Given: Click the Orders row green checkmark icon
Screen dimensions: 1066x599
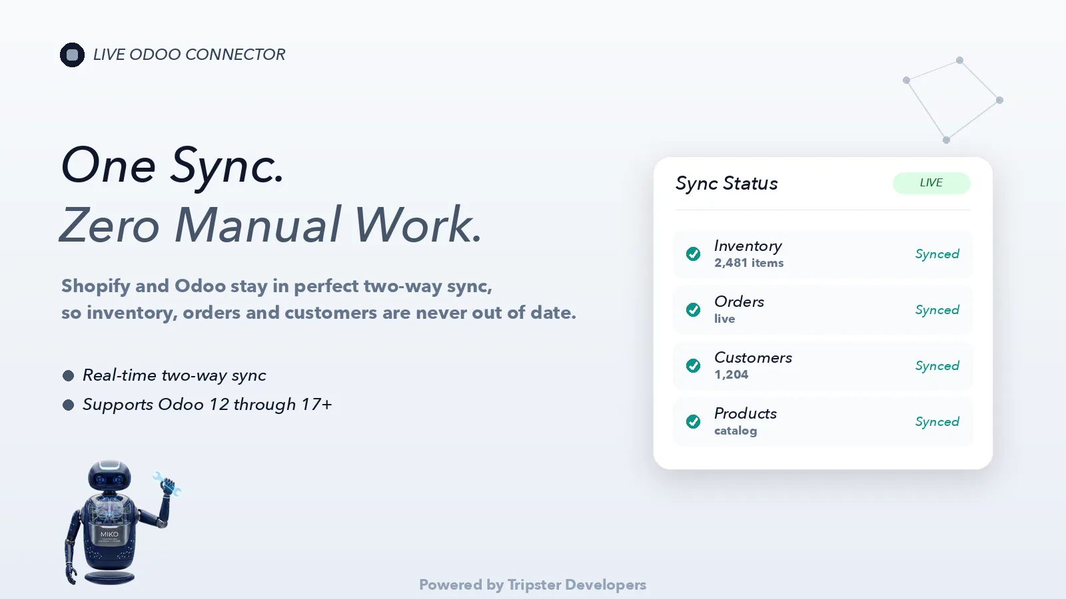Looking at the screenshot, I should (x=693, y=309).
